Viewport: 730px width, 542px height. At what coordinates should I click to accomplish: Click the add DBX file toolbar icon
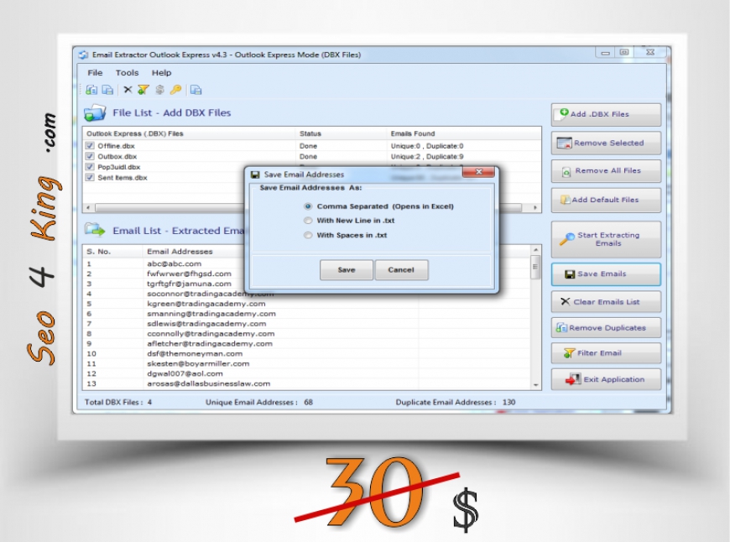(x=91, y=90)
